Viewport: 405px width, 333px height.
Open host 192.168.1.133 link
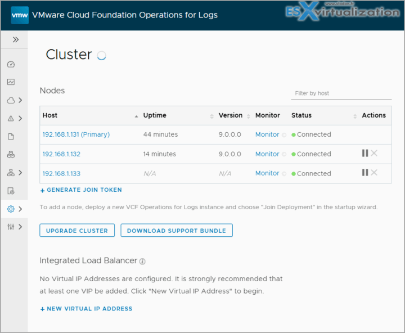click(61, 174)
